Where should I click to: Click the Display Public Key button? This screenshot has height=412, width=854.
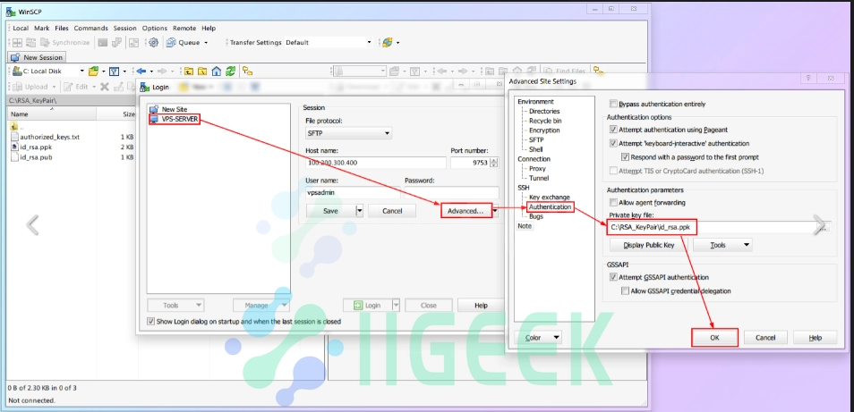[x=647, y=245]
